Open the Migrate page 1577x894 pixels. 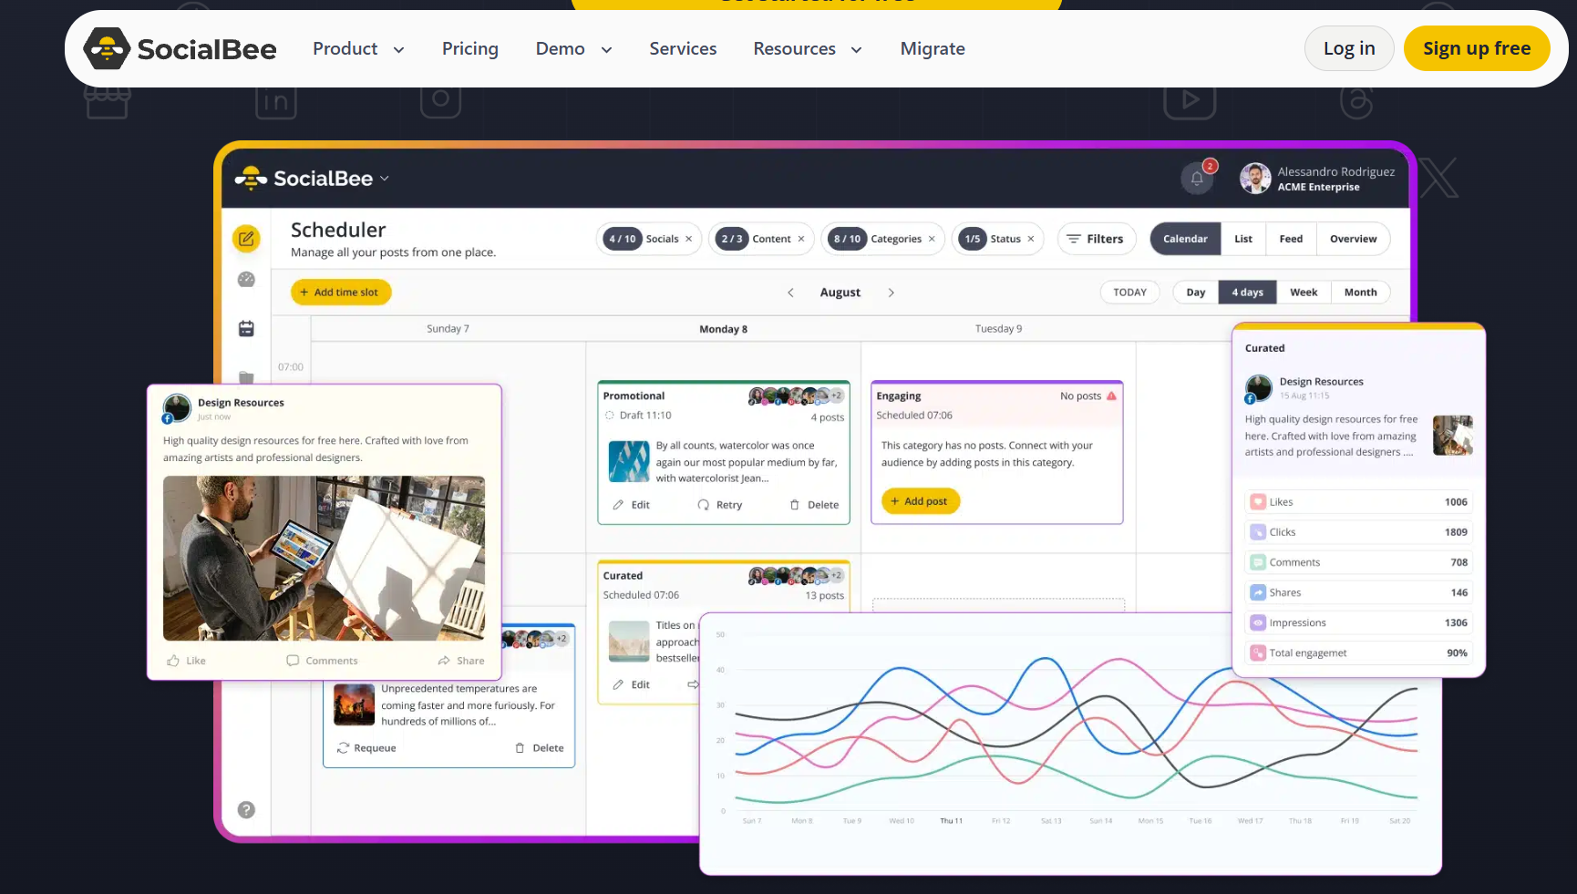point(933,49)
